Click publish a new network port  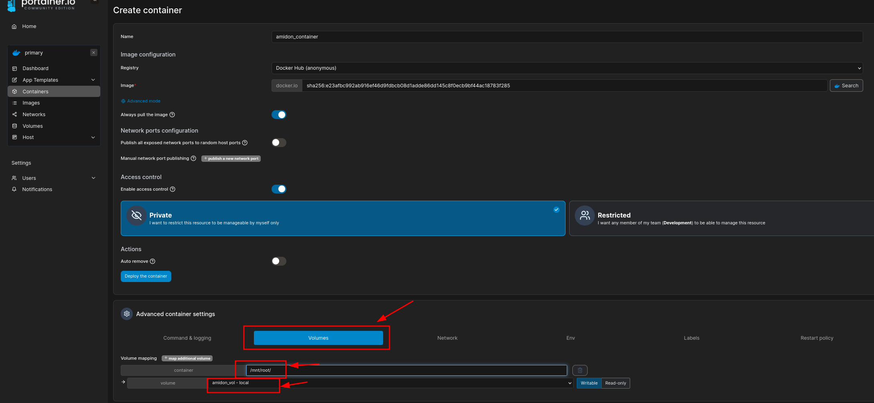[231, 159]
